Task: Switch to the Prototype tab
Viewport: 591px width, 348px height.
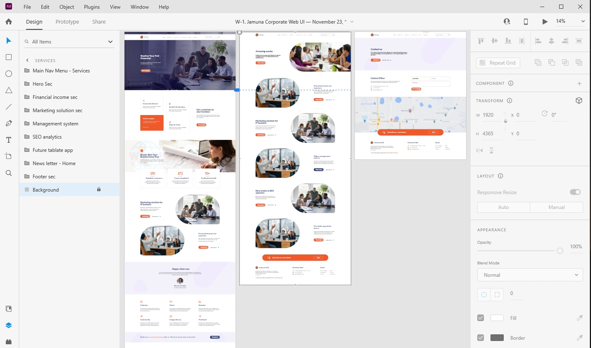Action: click(x=67, y=22)
